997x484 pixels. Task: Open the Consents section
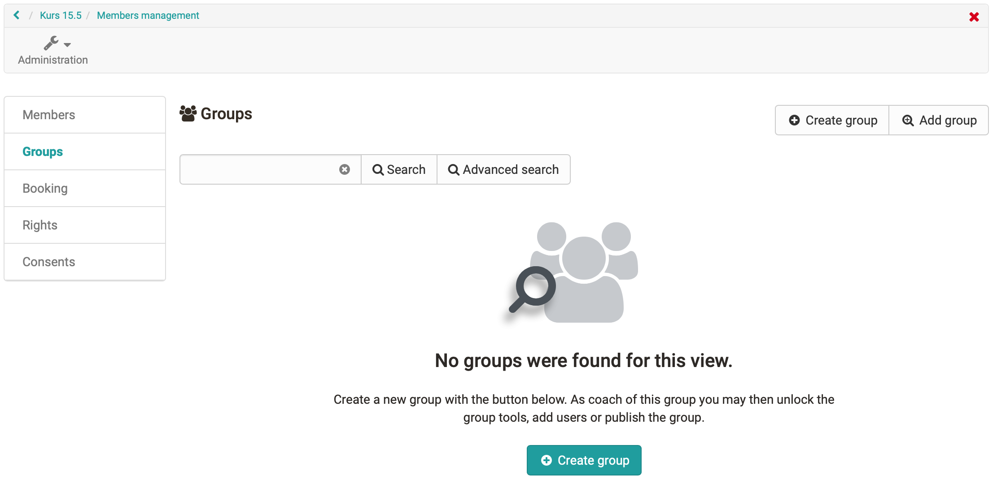[49, 262]
